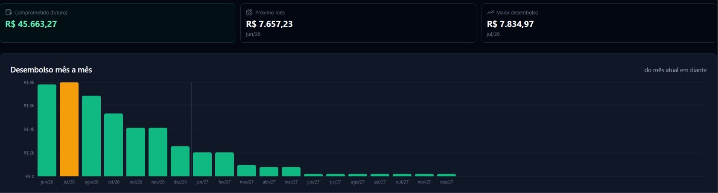Click the Comprometido (futuro) label
The image size is (718, 193).
coord(41,12)
